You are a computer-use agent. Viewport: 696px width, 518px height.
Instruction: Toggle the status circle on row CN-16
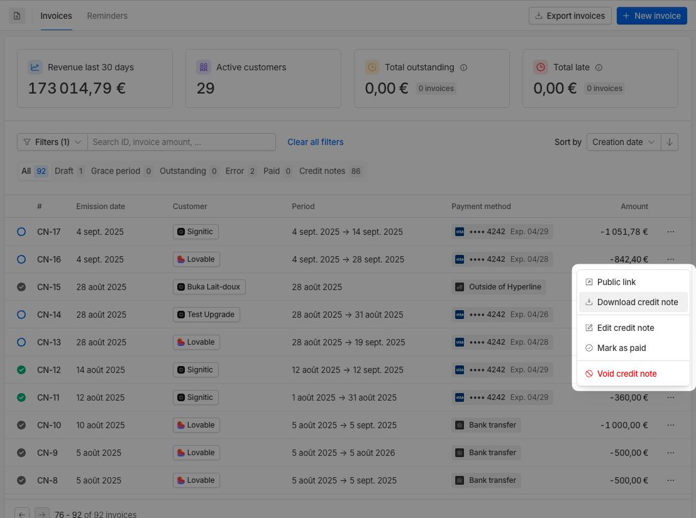click(21, 259)
